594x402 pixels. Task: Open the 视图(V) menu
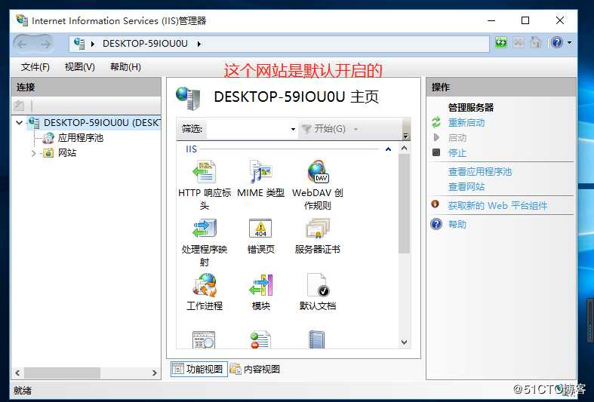click(80, 67)
